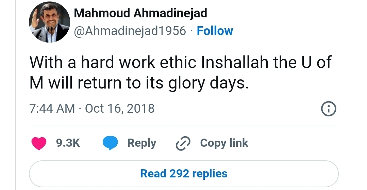Click the Reply text label
The image size is (367, 190).
click(x=141, y=143)
